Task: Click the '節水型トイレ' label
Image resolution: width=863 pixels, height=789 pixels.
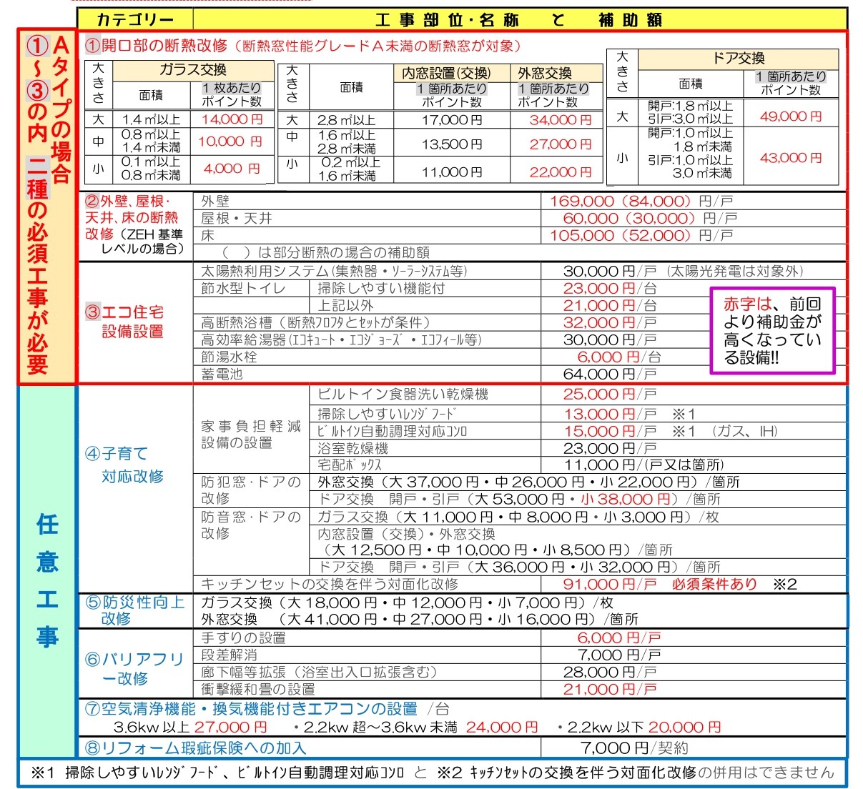Action: pyautogui.click(x=243, y=288)
